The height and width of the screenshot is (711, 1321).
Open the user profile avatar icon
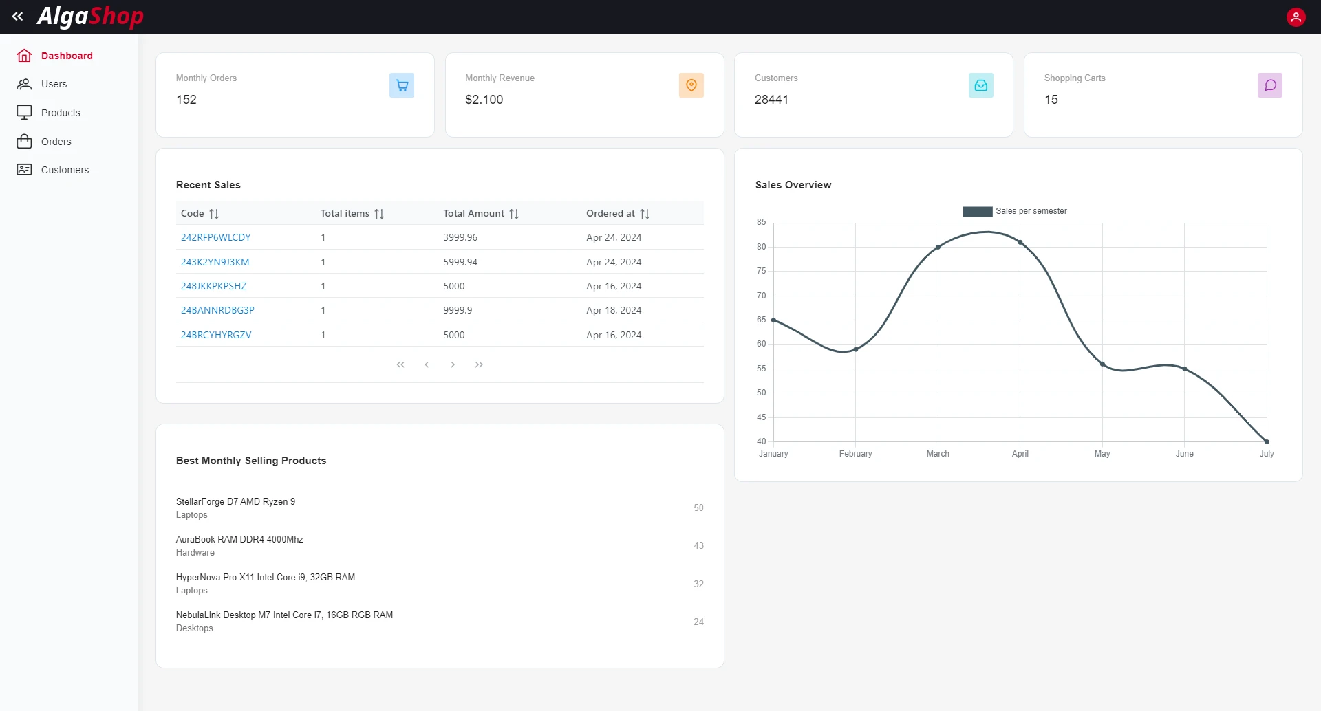pyautogui.click(x=1296, y=17)
